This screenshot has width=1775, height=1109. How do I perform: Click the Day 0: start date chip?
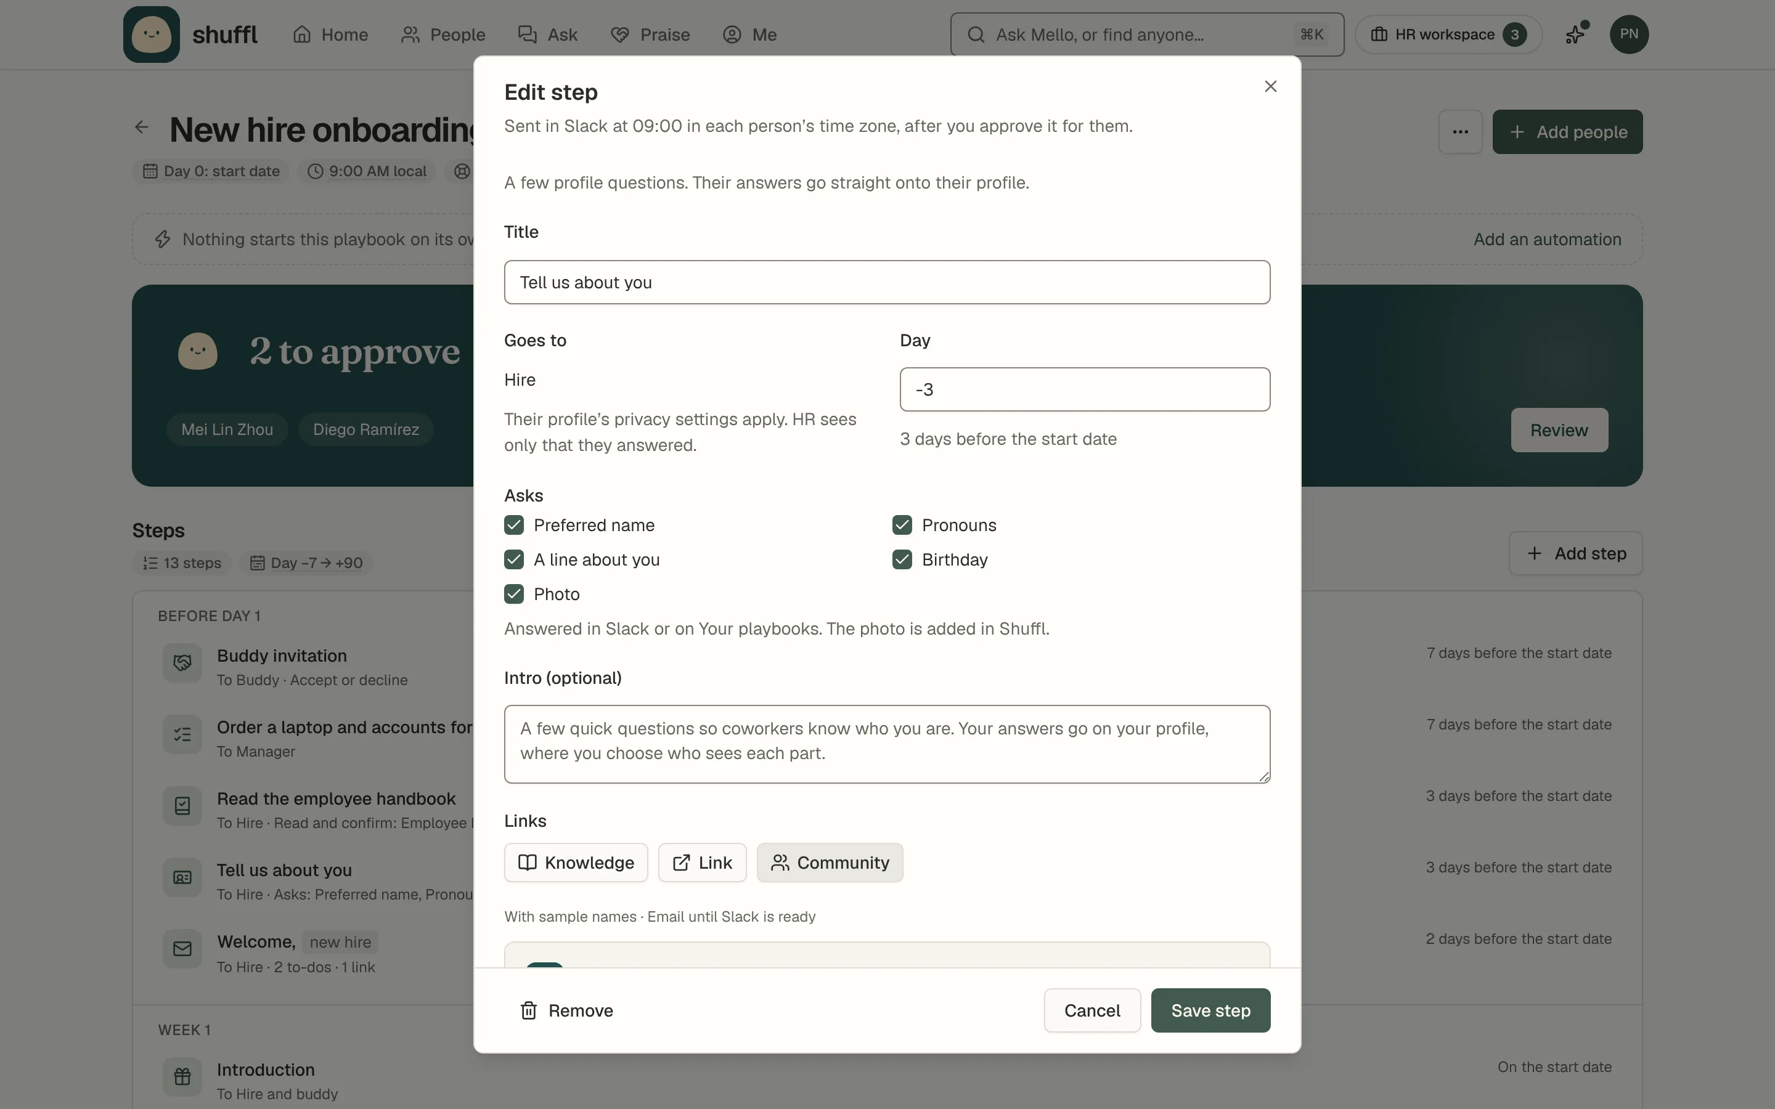[211, 171]
